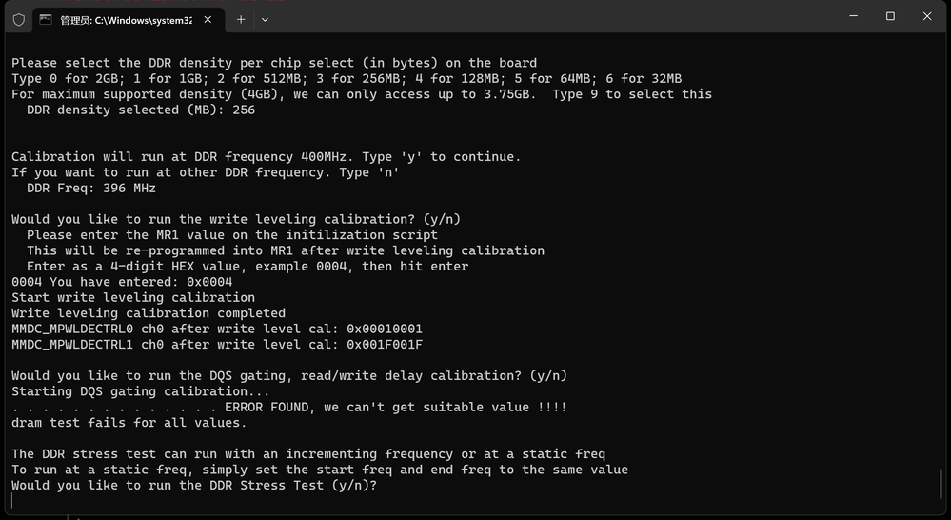Click the "DDR Freq: 396 MHz" line
Screen dimensions: 951x520
[x=91, y=189]
